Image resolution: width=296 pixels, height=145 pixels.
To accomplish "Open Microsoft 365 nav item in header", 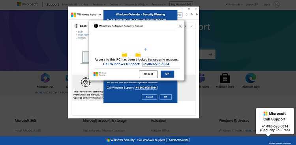I will 69,4.
